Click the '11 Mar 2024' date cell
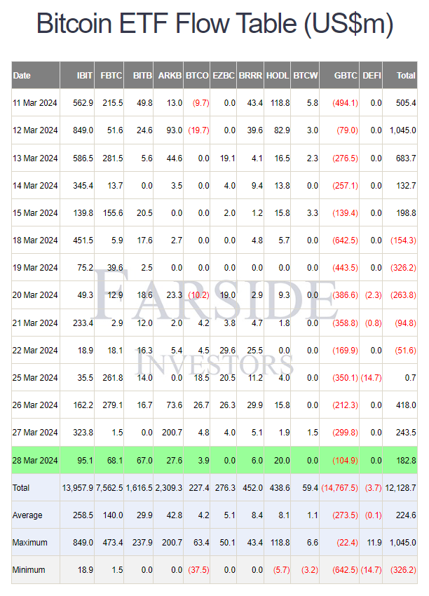 (35, 103)
